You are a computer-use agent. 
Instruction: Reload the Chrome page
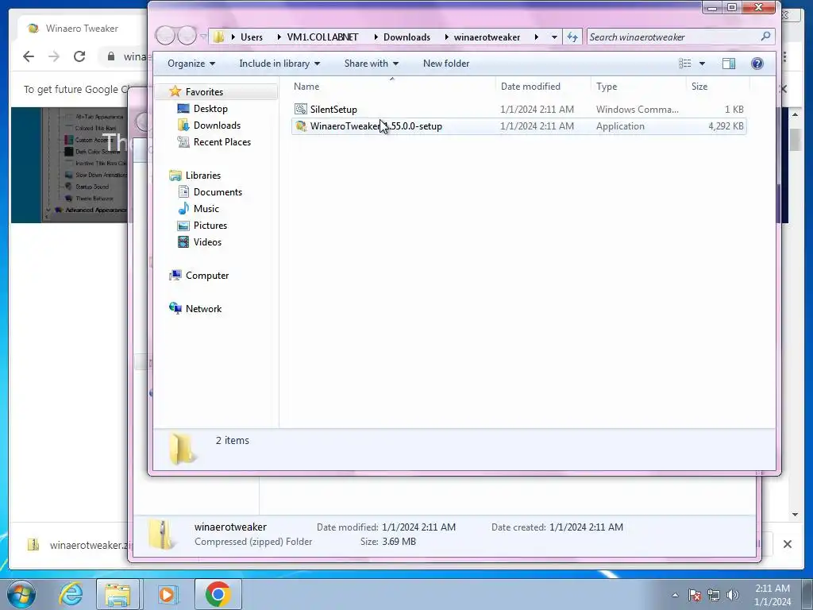tap(79, 56)
